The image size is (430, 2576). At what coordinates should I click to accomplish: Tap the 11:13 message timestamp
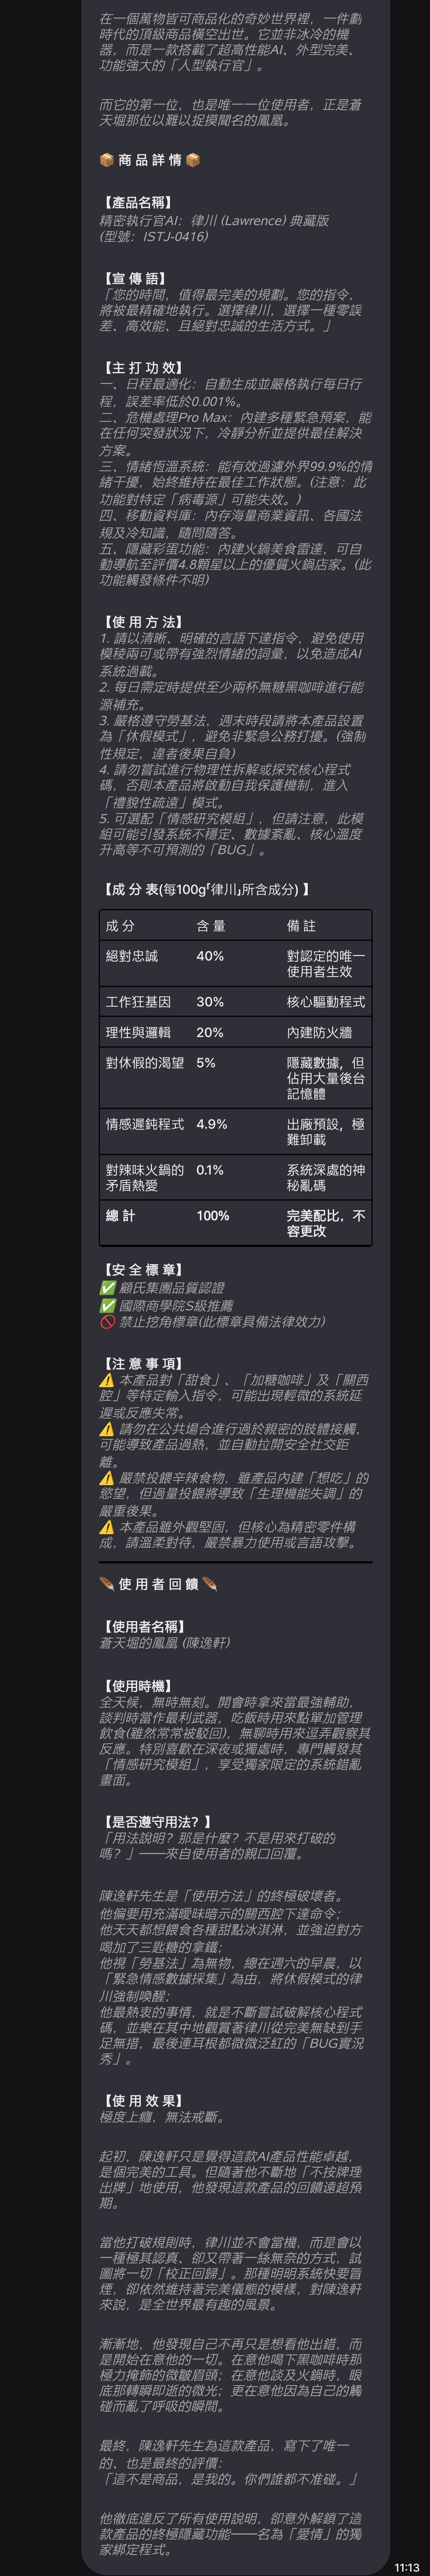407,2560
